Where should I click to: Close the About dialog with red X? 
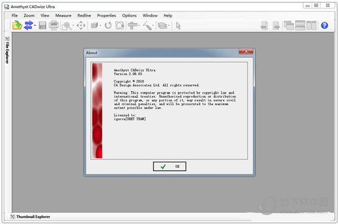point(246,51)
